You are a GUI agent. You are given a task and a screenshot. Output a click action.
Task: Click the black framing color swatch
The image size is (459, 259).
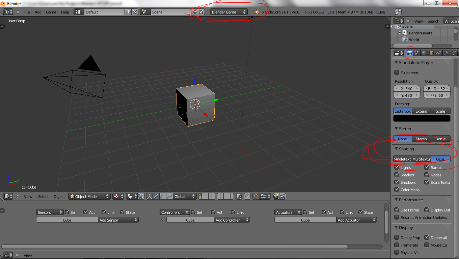pyautogui.click(x=422, y=118)
